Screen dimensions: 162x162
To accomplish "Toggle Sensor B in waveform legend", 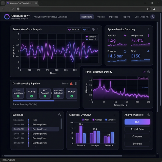I will pos(91,39).
